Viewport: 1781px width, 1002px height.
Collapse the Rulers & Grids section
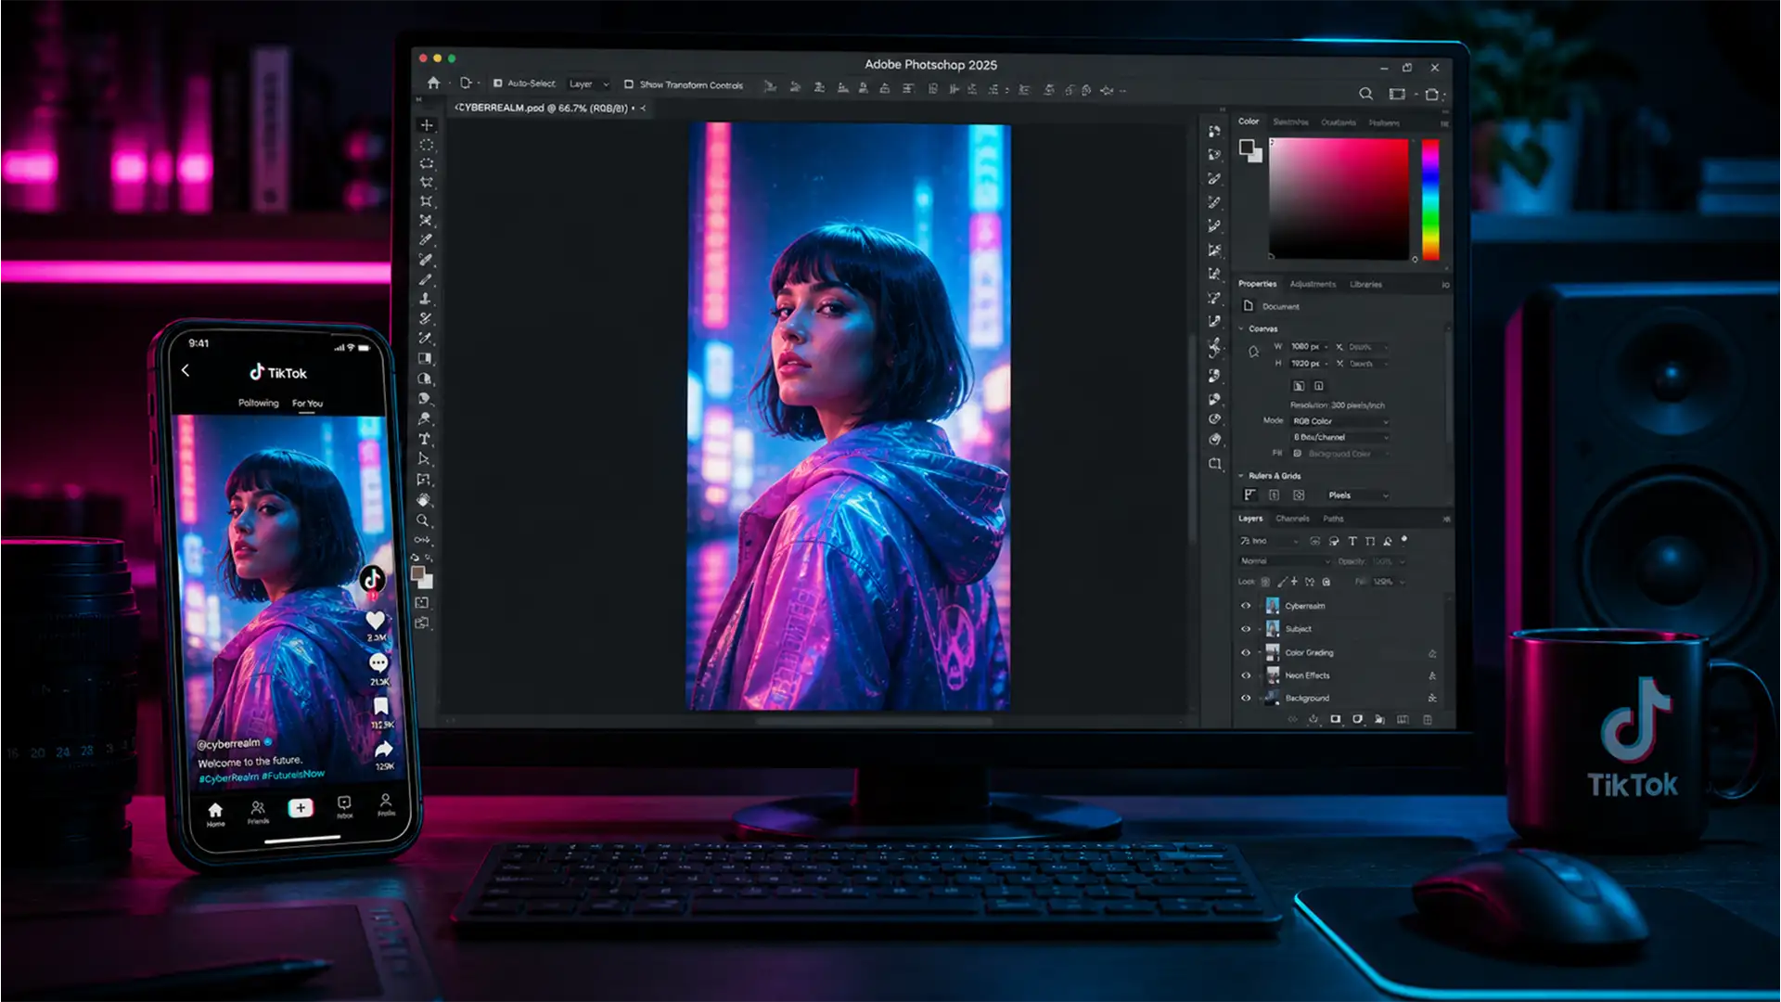(x=1241, y=475)
